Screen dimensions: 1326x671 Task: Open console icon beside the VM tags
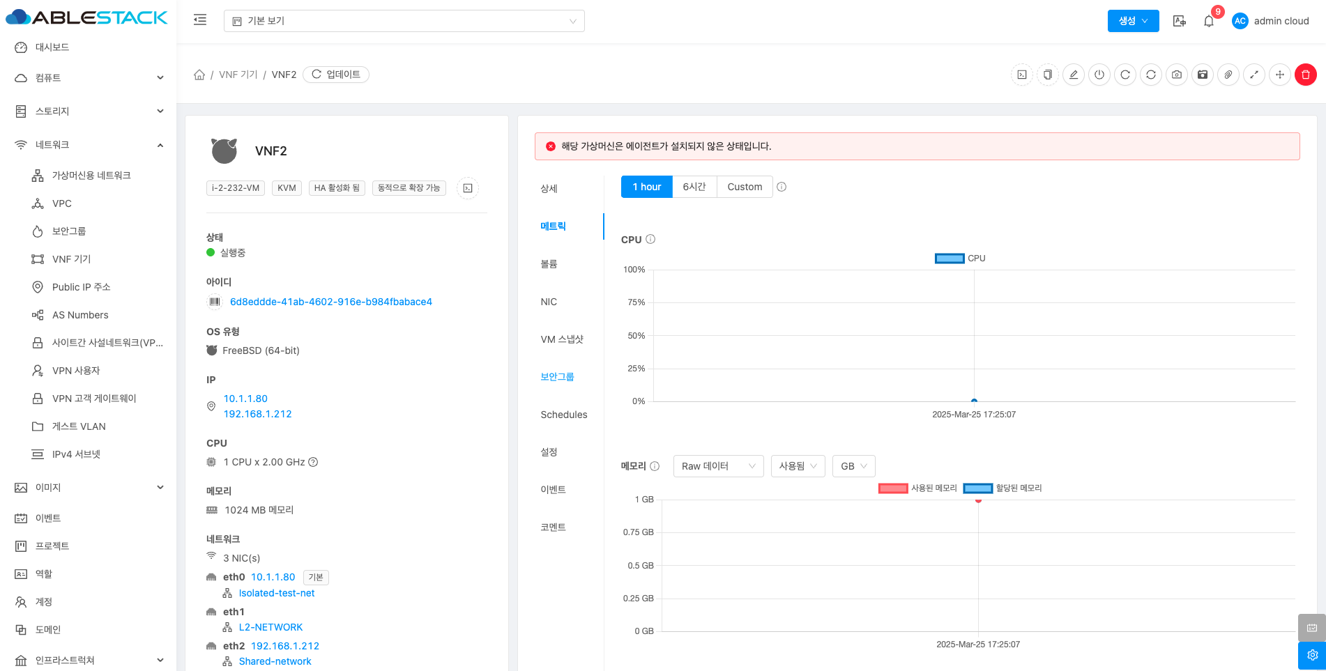468,188
